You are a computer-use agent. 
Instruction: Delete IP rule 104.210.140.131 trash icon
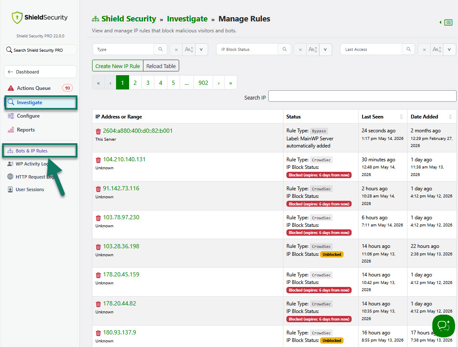click(98, 160)
